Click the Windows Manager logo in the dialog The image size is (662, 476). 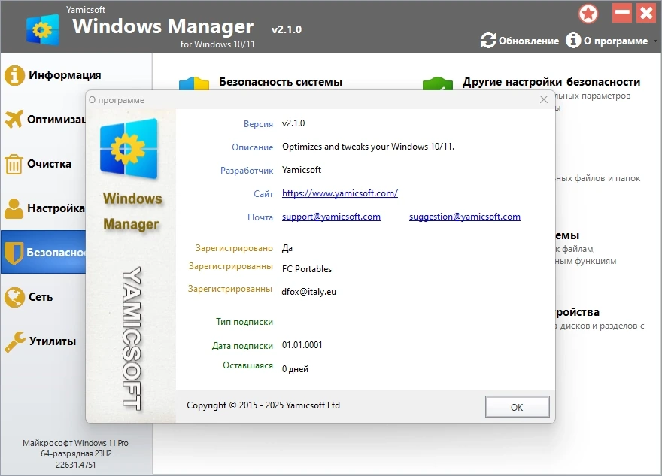129,149
